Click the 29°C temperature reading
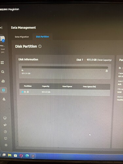 (x=3, y=52)
